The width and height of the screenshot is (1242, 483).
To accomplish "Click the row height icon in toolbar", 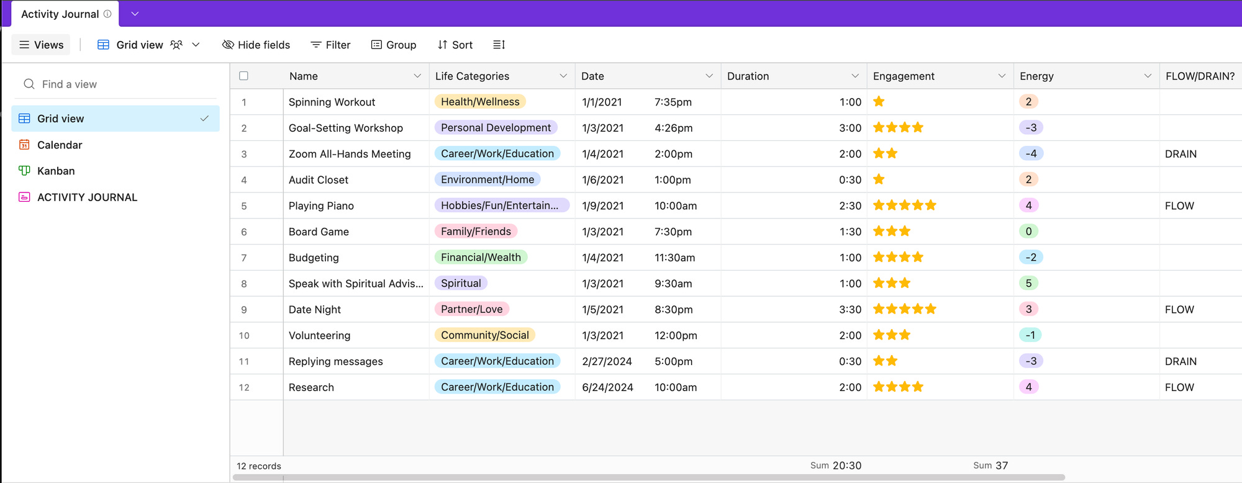I will (499, 45).
